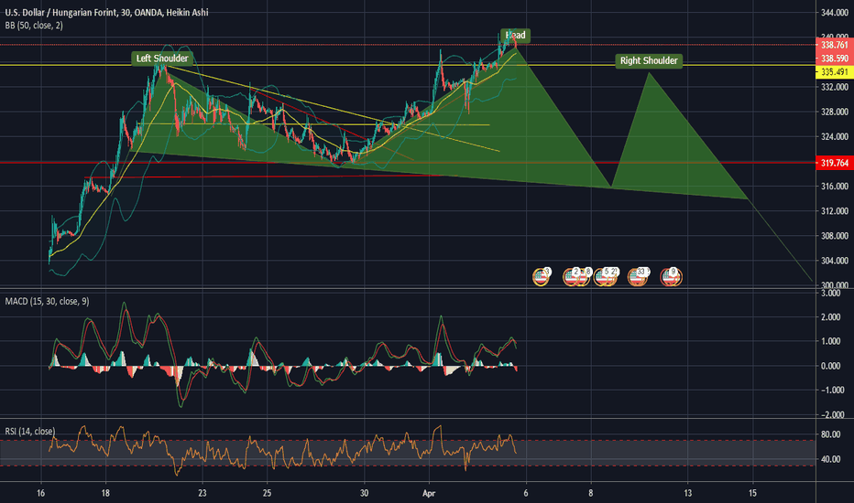Click the 338.590 price label

(835, 59)
